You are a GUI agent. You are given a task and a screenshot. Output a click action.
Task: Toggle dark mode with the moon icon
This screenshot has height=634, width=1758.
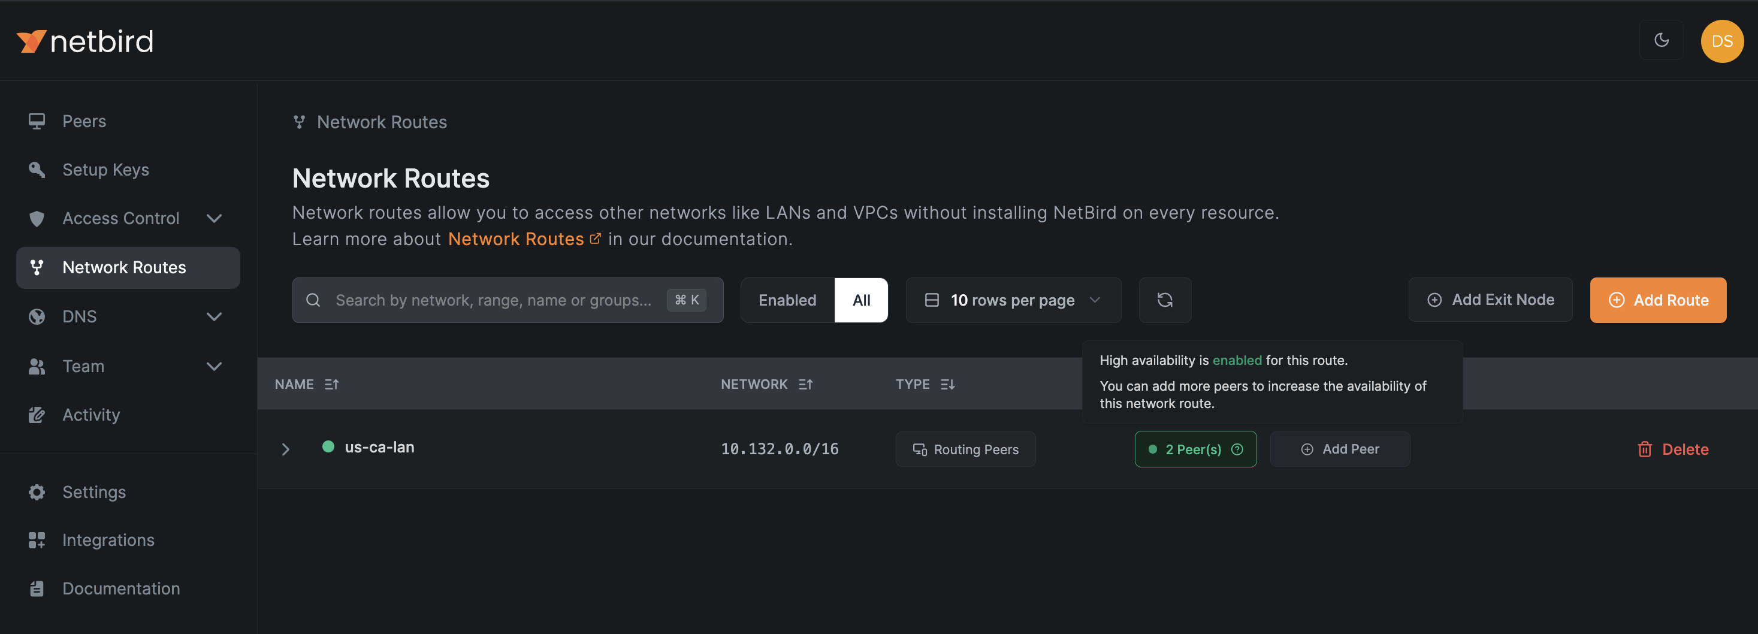(x=1661, y=40)
